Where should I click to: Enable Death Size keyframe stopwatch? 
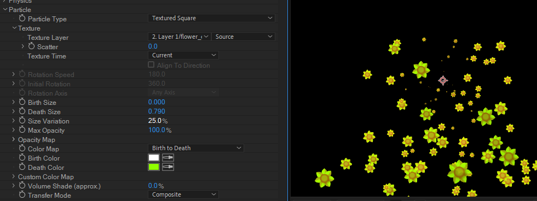(22, 111)
